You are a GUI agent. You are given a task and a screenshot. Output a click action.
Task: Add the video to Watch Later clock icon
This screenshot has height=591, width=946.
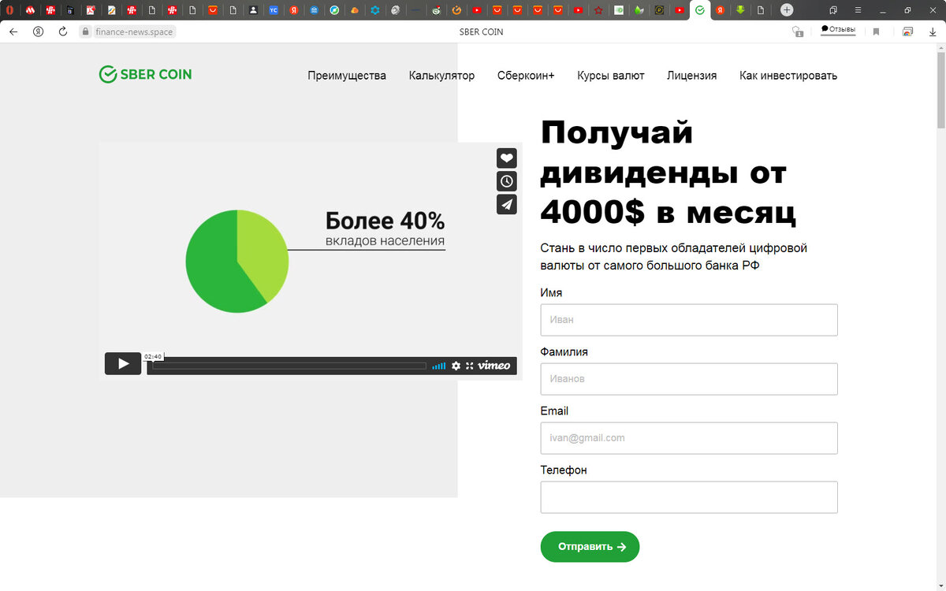507,181
